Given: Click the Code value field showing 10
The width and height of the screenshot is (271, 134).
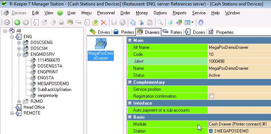Looking at the screenshot, I should tap(239, 54).
